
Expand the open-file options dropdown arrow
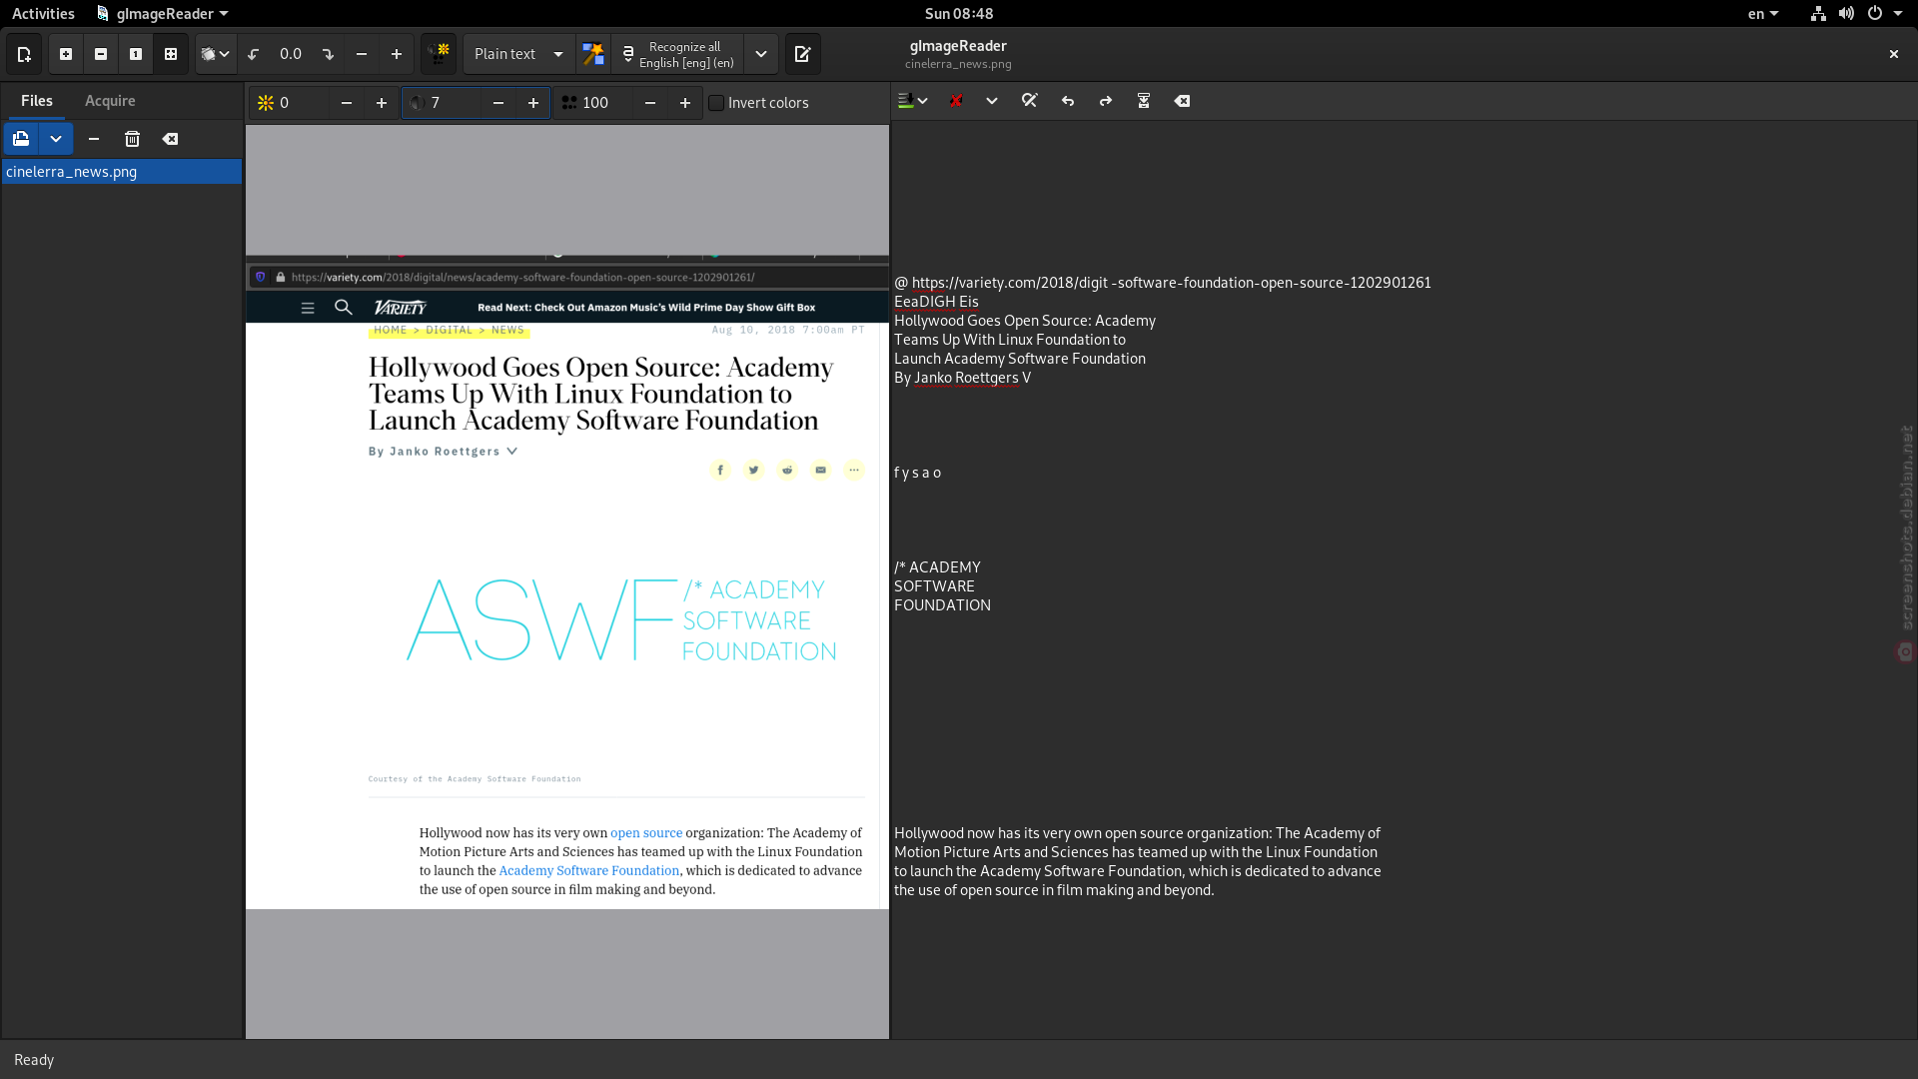56,139
